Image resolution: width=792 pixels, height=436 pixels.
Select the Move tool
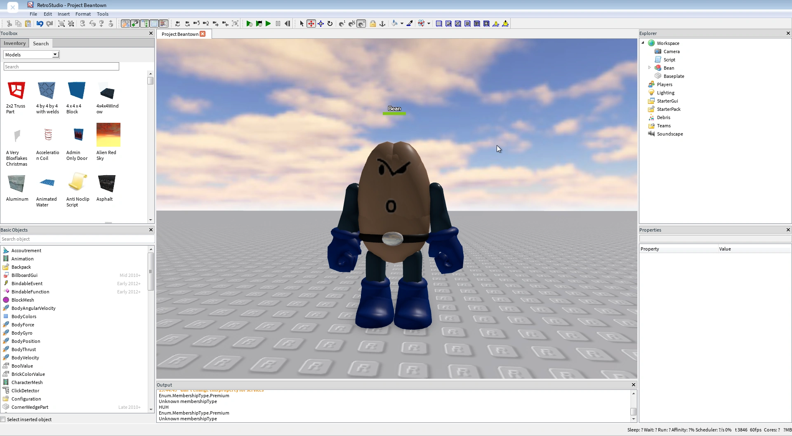point(311,23)
